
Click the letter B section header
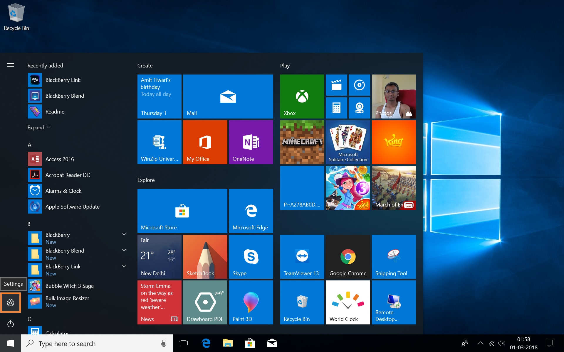(x=29, y=224)
